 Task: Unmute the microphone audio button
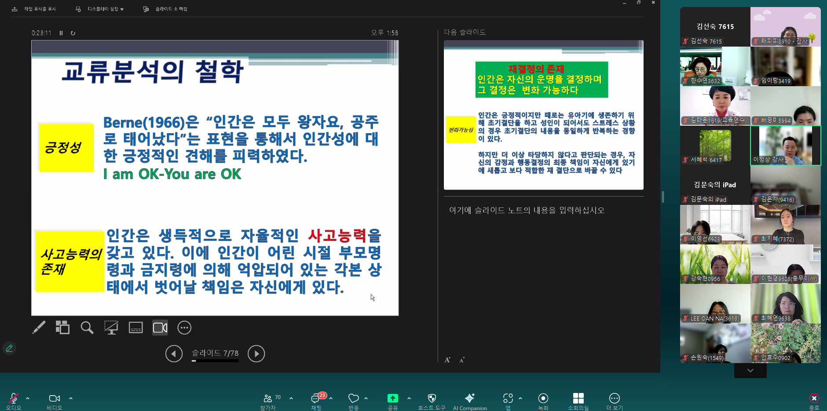click(14, 399)
